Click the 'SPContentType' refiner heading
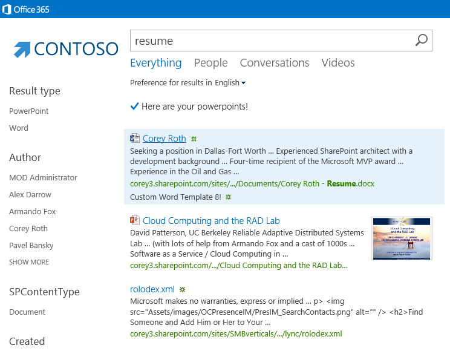The height and width of the screenshot is (351, 450). [45, 292]
